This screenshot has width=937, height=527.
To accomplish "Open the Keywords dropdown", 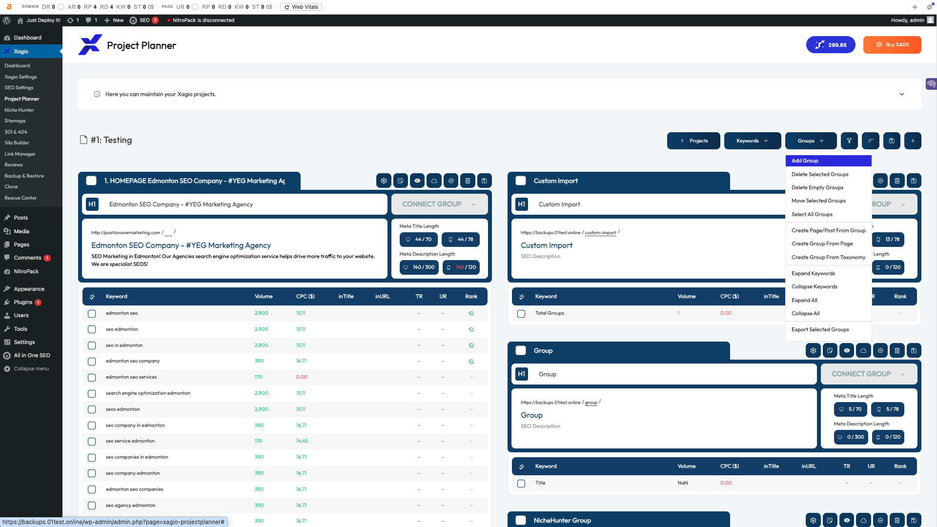I will point(753,141).
